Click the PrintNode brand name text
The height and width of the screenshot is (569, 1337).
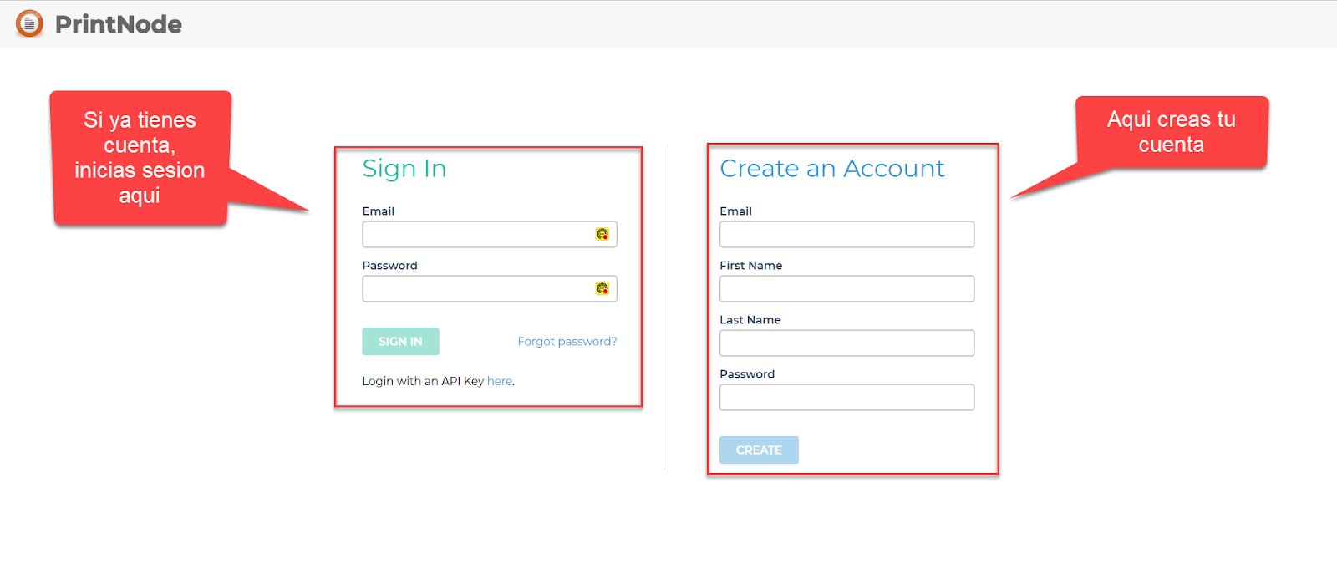[x=119, y=24]
